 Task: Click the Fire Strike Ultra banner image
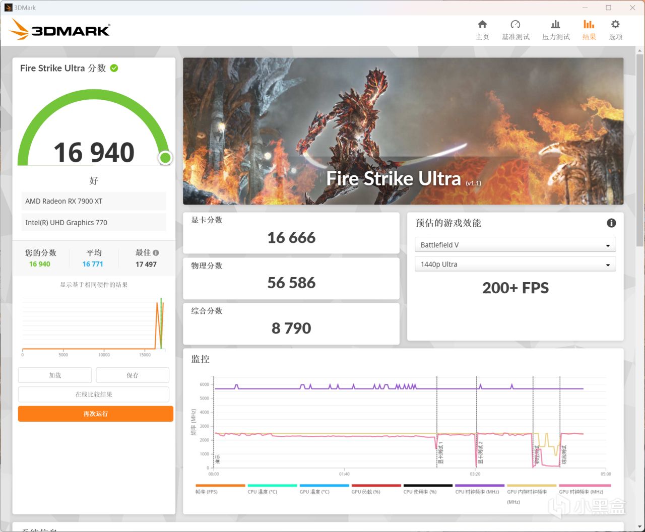[x=403, y=131]
